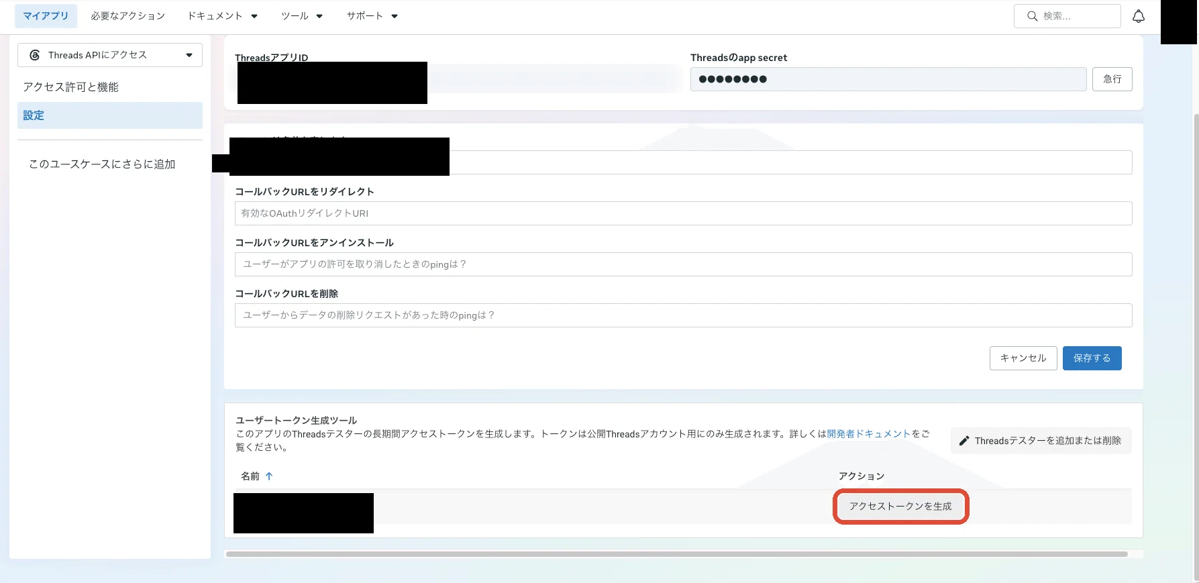Viewport: 1199px width, 583px height.
Task: Expand the ドキュメント menu
Action: (x=222, y=15)
